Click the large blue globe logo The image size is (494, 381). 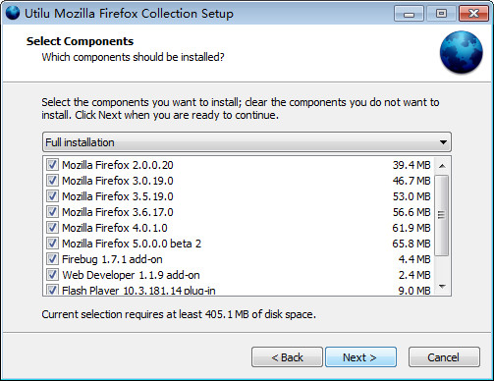click(x=461, y=52)
